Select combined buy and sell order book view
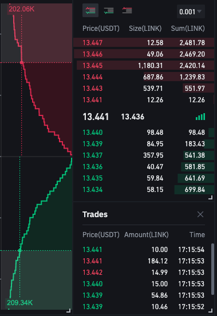The height and width of the screenshot is (316, 217). coord(90,10)
